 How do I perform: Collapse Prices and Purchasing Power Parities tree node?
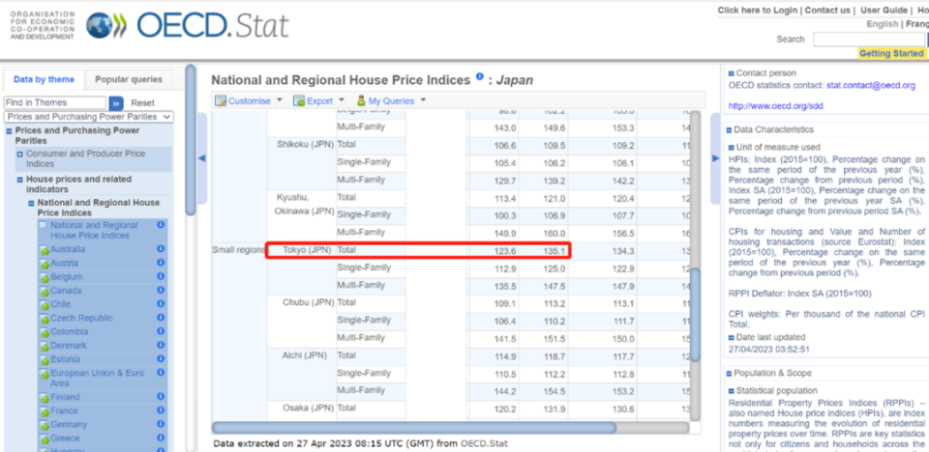tap(9, 130)
